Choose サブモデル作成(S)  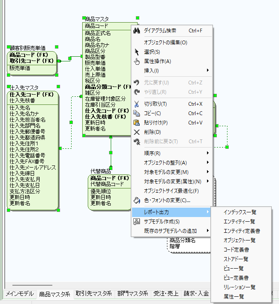pyautogui.click(x=172, y=221)
